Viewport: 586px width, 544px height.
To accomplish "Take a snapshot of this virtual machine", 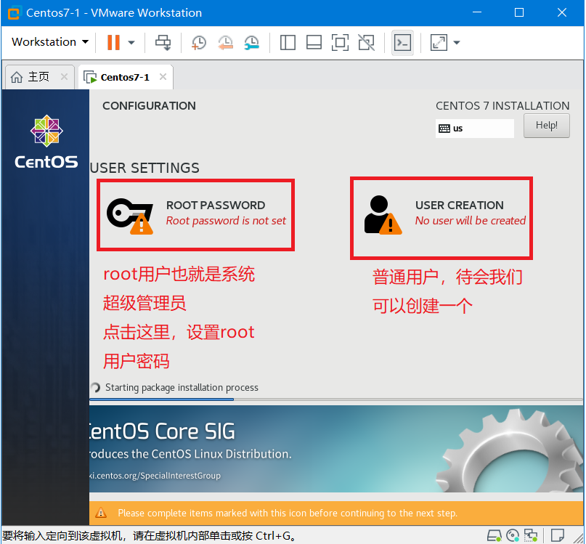I will pyautogui.click(x=199, y=43).
